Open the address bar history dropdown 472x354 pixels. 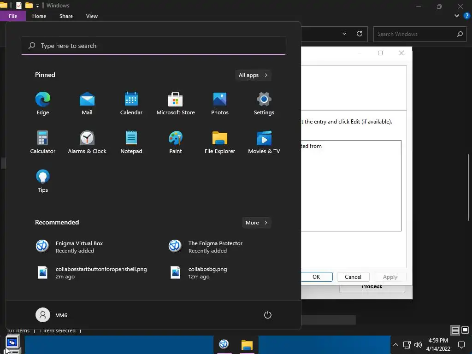click(x=344, y=34)
